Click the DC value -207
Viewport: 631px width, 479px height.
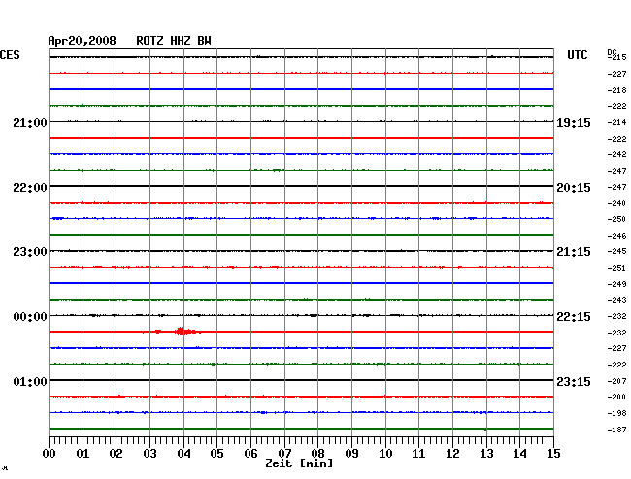point(616,381)
